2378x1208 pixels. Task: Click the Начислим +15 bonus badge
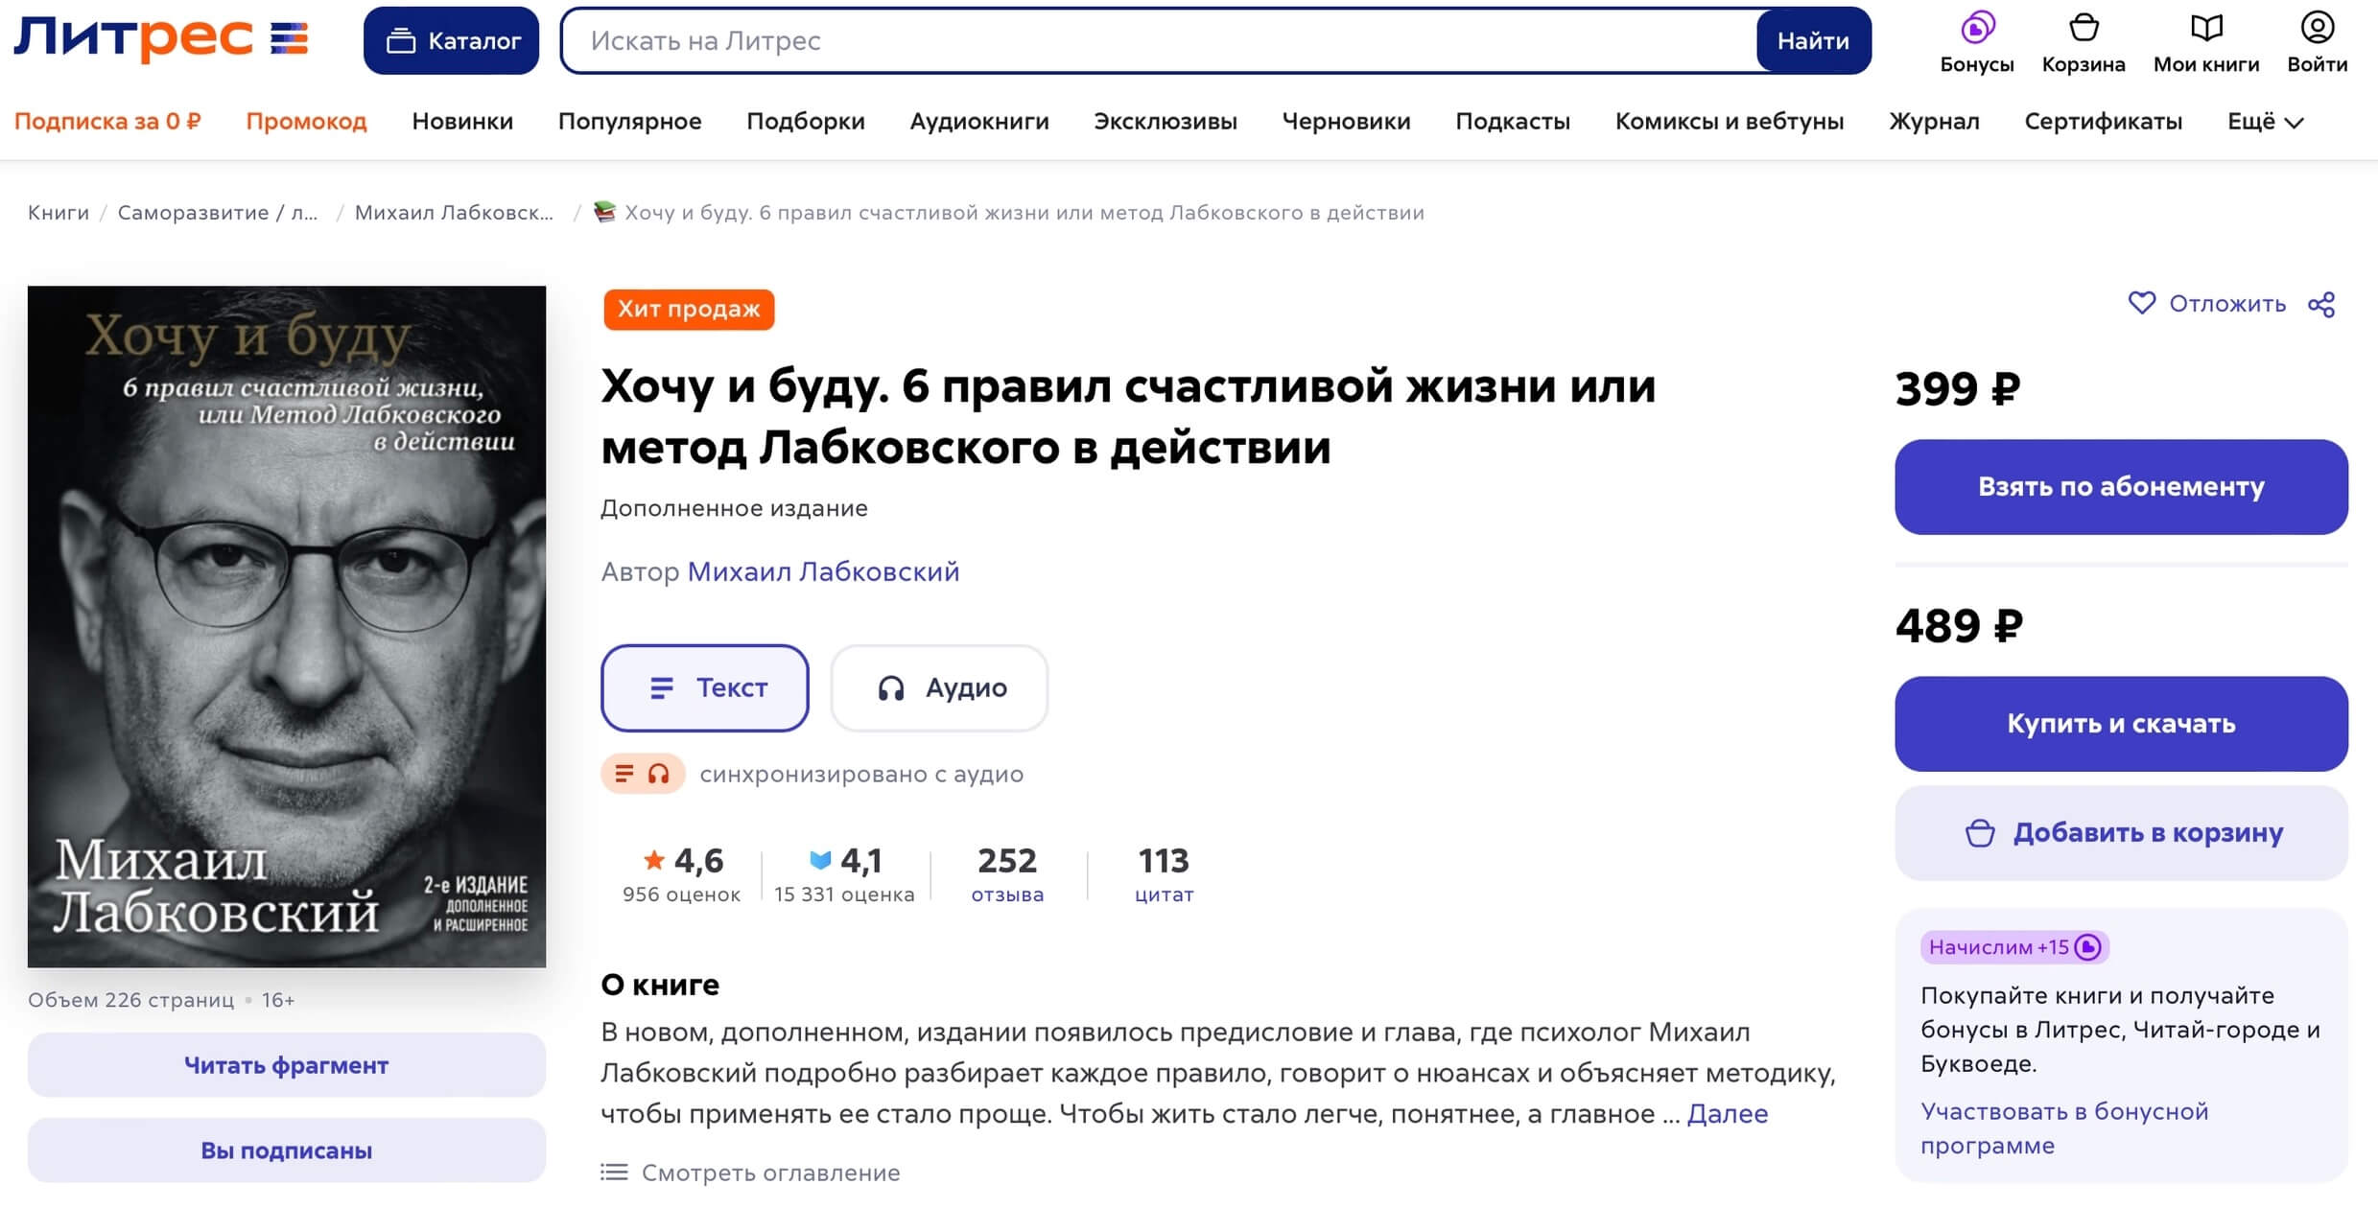click(2013, 947)
